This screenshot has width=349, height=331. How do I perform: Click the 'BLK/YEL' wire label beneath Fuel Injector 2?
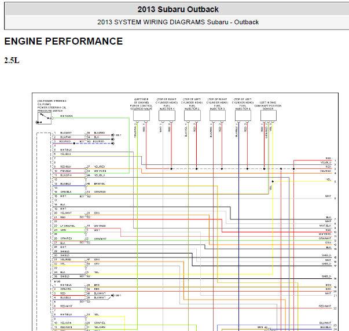(x=186, y=131)
